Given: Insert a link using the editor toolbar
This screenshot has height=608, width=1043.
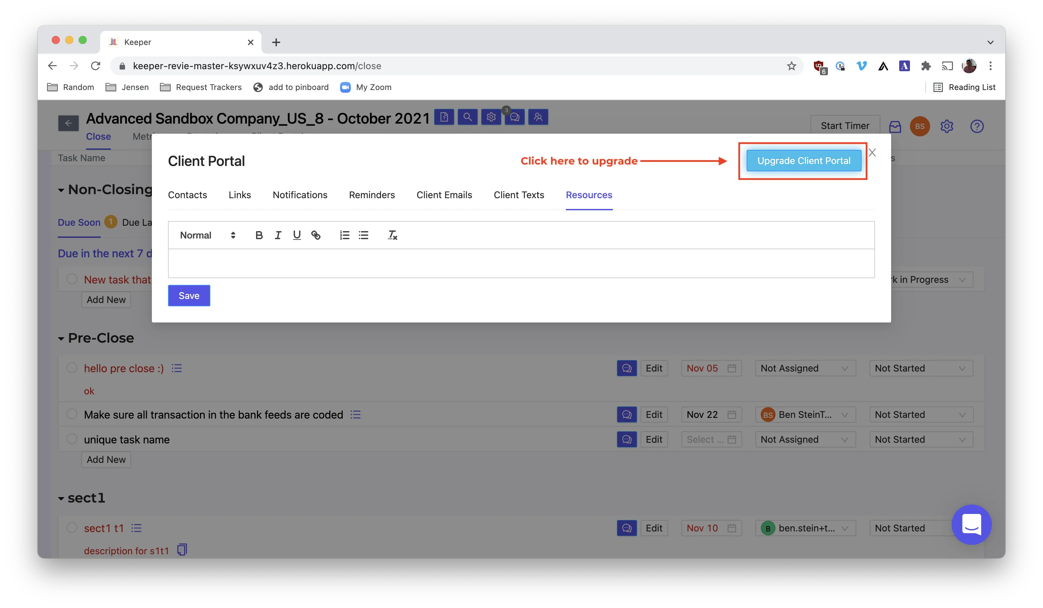Looking at the screenshot, I should (x=316, y=235).
